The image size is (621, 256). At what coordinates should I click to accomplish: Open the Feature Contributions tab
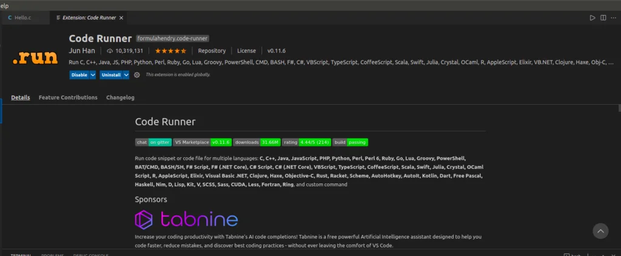coord(68,97)
